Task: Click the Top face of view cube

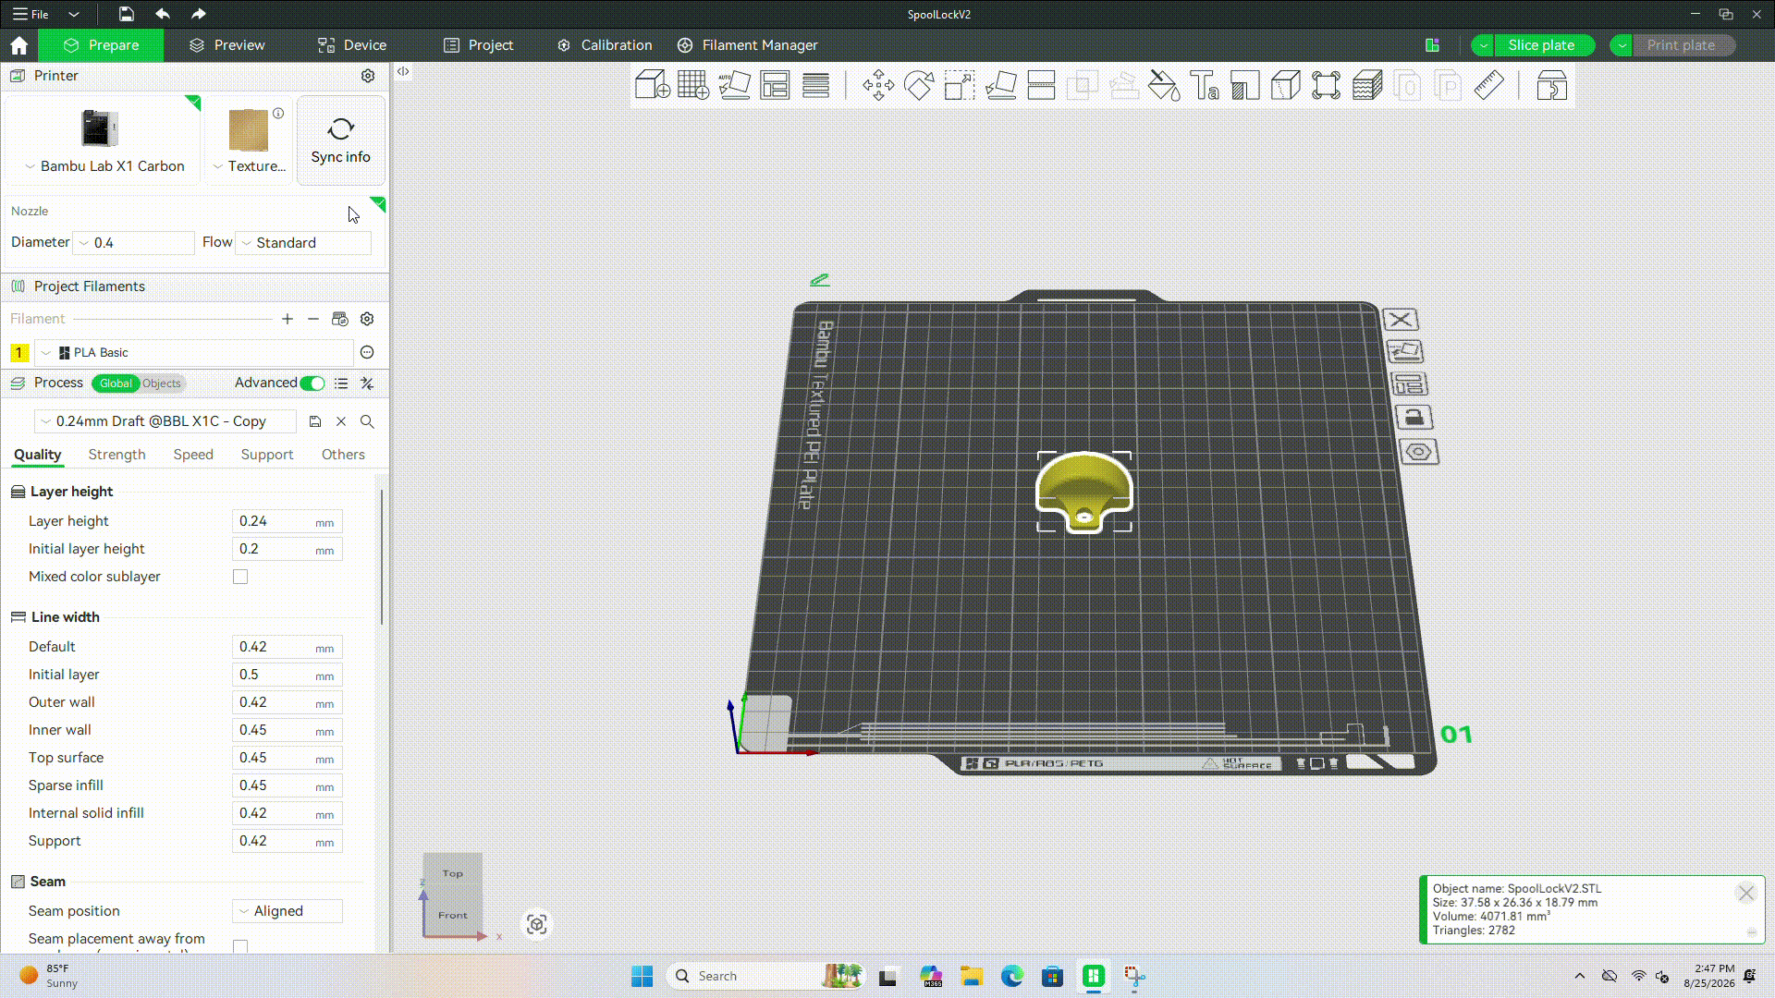Action: [452, 873]
